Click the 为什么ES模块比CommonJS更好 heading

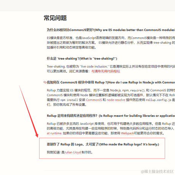click(x=111, y=30)
